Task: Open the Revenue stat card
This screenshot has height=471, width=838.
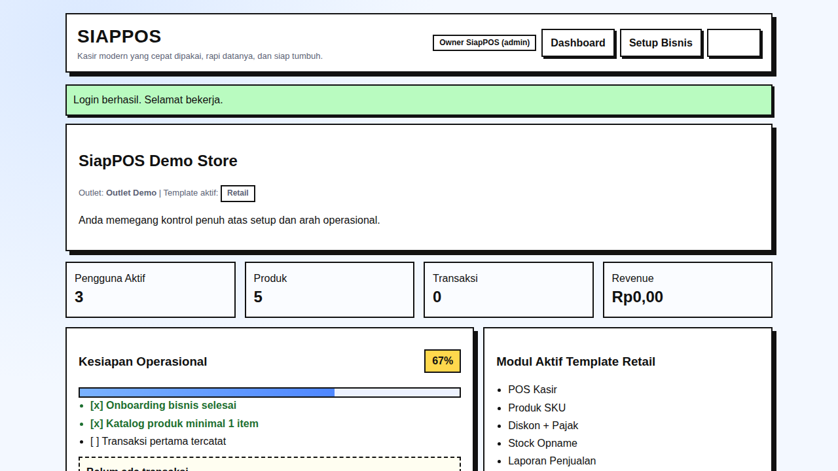Action: [687, 290]
